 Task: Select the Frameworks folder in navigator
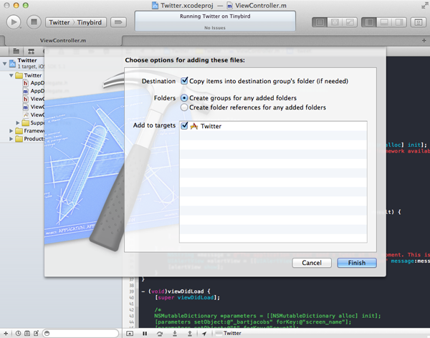pyautogui.click(x=30, y=131)
